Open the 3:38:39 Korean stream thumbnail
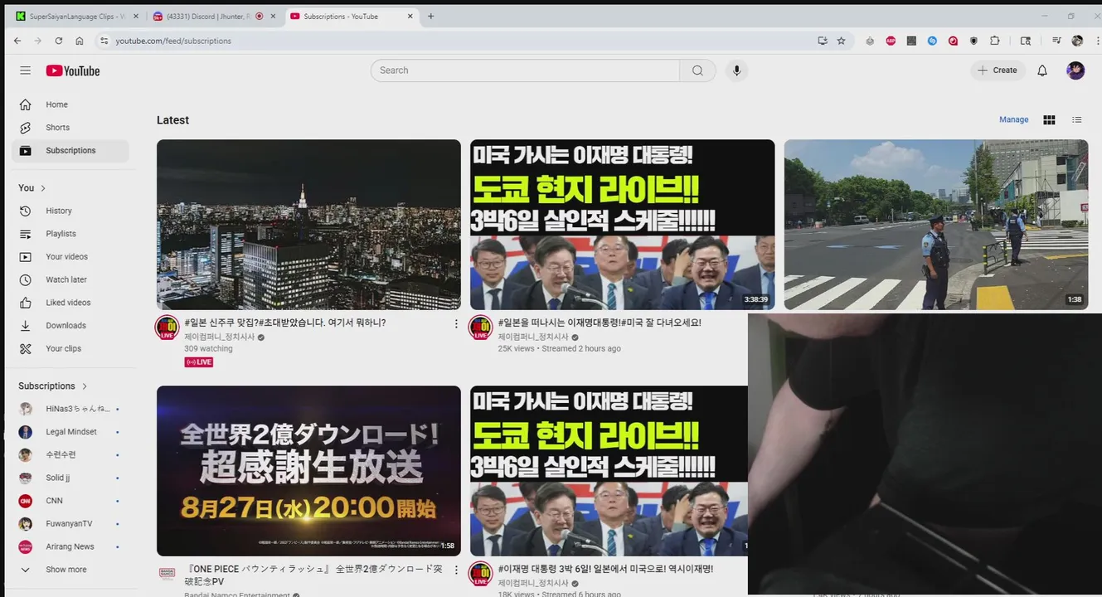 coord(622,225)
